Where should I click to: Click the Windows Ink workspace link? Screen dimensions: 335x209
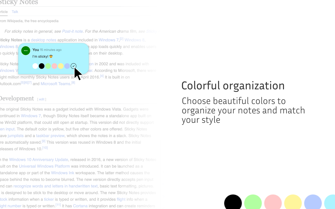(63, 173)
